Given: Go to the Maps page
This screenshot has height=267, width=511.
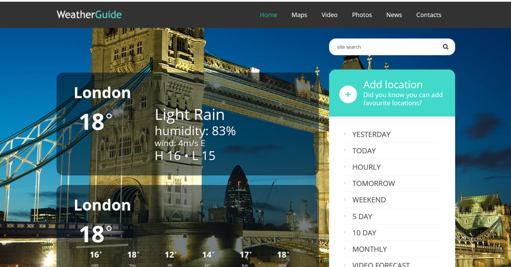Looking at the screenshot, I should click(299, 15).
